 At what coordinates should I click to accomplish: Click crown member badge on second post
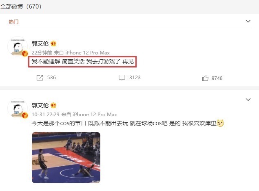(x=53, y=105)
